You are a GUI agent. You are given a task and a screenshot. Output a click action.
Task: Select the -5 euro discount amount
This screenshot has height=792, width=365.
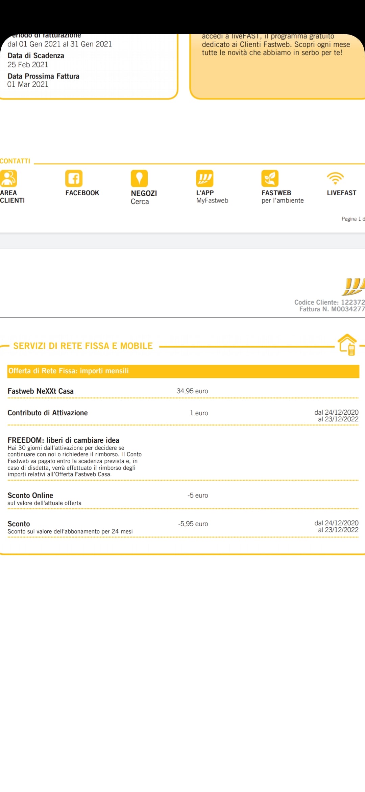click(x=198, y=496)
